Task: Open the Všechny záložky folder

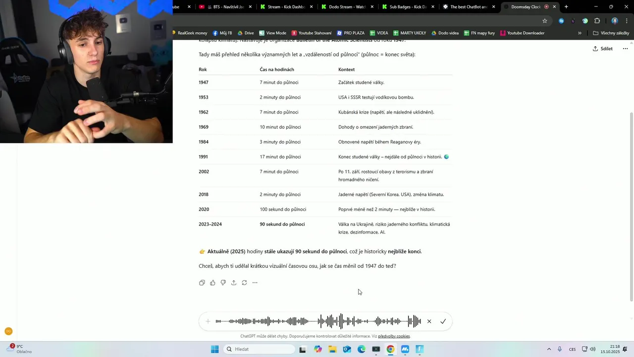Action: 611,33
